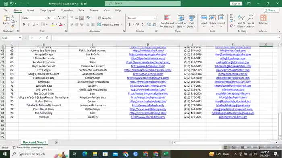Switch to the Page Layout tab

point(48,10)
